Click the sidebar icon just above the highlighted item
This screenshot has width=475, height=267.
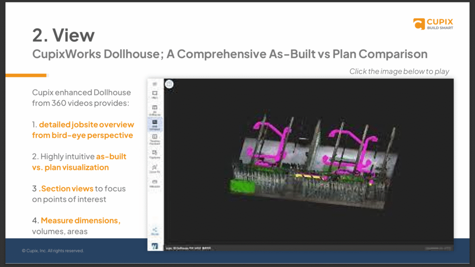[155, 109]
